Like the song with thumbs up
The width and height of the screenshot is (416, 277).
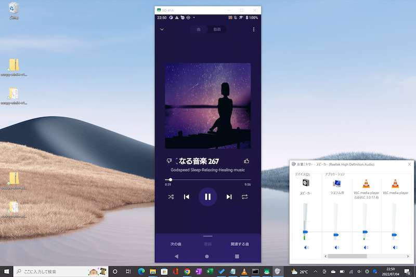[x=246, y=161]
